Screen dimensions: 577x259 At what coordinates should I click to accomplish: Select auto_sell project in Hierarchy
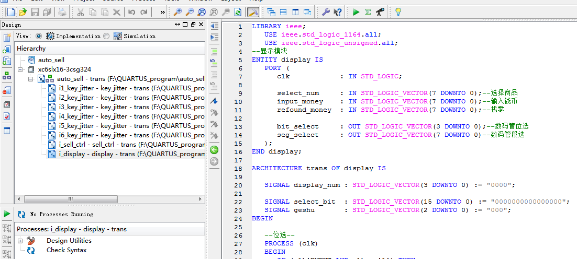(x=51, y=60)
